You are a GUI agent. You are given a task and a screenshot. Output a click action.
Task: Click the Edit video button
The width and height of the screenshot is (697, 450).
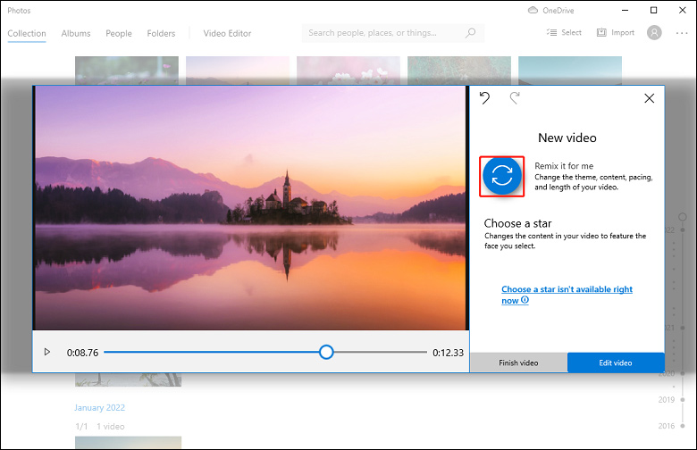(616, 362)
